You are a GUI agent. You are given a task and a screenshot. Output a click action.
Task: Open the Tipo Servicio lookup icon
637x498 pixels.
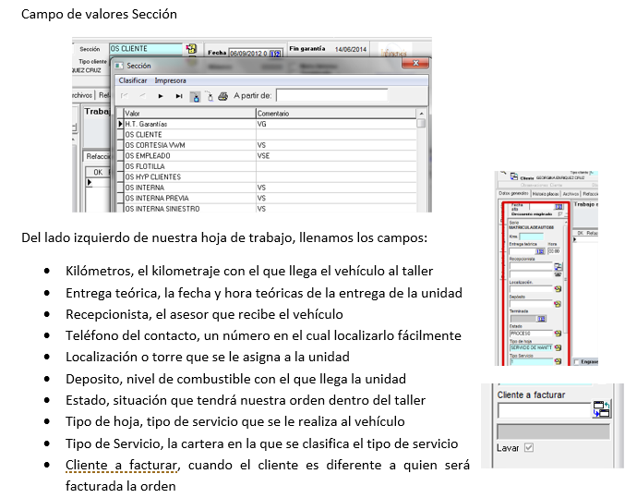[x=558, y=361]
